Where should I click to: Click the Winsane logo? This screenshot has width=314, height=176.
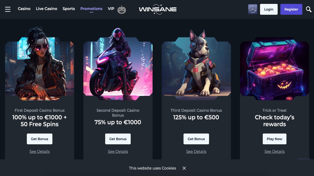(x=158, y=9)
